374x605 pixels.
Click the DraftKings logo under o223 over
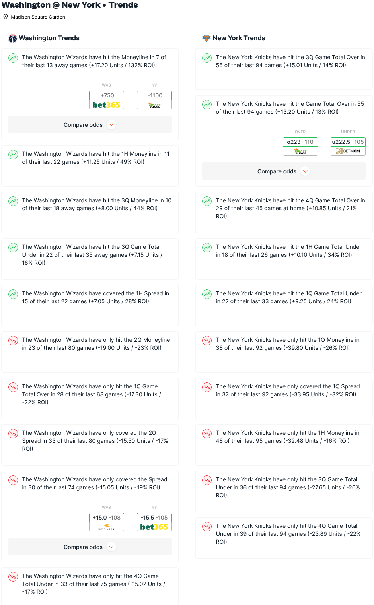click(x=300, y=151)
